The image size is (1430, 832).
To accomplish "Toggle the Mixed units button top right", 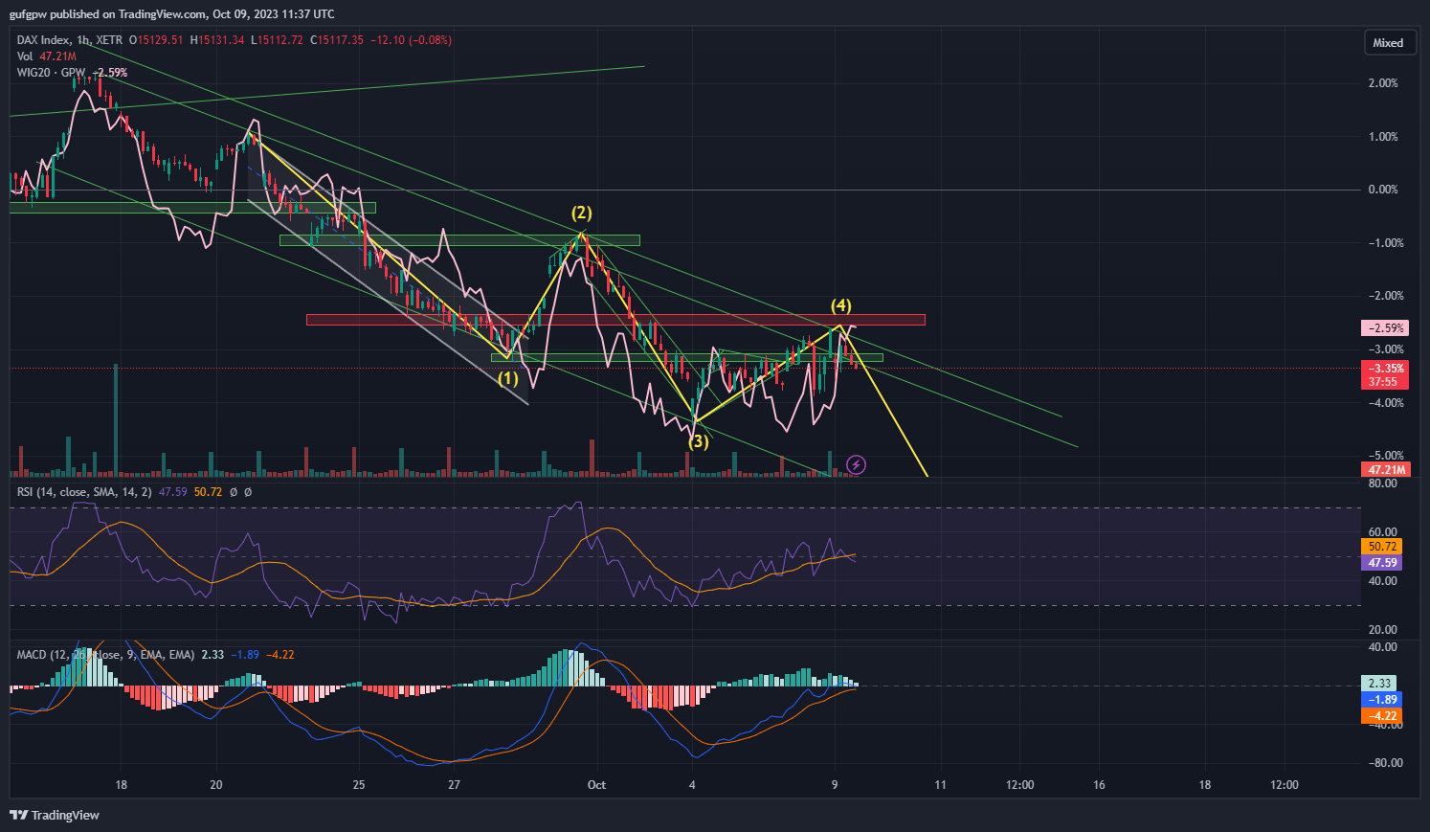I will (1390, 42).
